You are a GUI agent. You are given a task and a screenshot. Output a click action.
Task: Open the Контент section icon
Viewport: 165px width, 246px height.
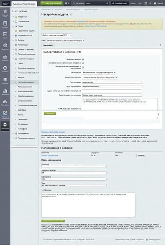point(5,24)
